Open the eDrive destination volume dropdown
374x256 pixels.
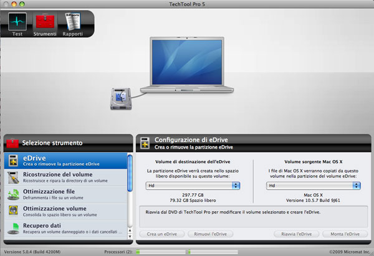click(193, 186)
